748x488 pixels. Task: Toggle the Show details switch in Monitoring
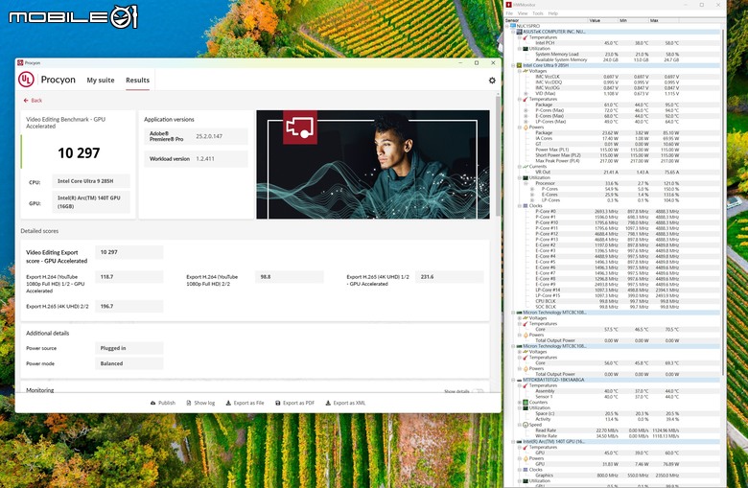[478, 391]
